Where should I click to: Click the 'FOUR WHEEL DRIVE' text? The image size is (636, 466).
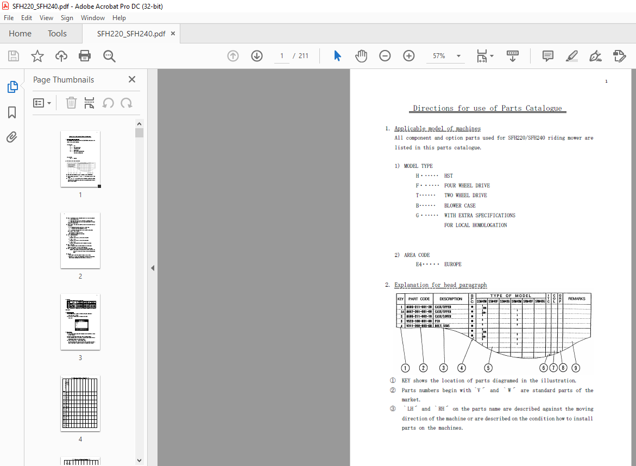click(x=467, y=185)
